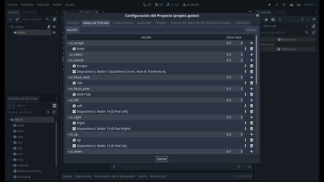The image size is (324, 182).
Task: Open the Depurar menu
Action: [x=43, y=5]
